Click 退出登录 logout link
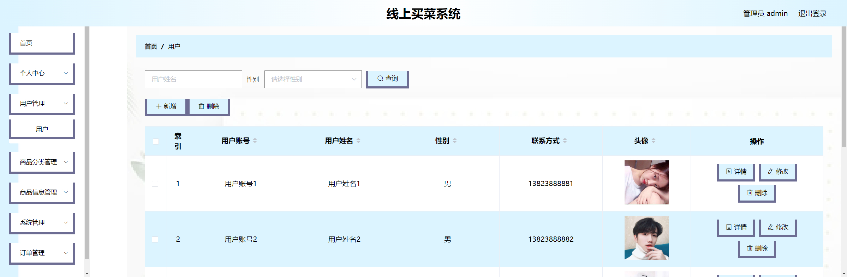 point(812,13)
